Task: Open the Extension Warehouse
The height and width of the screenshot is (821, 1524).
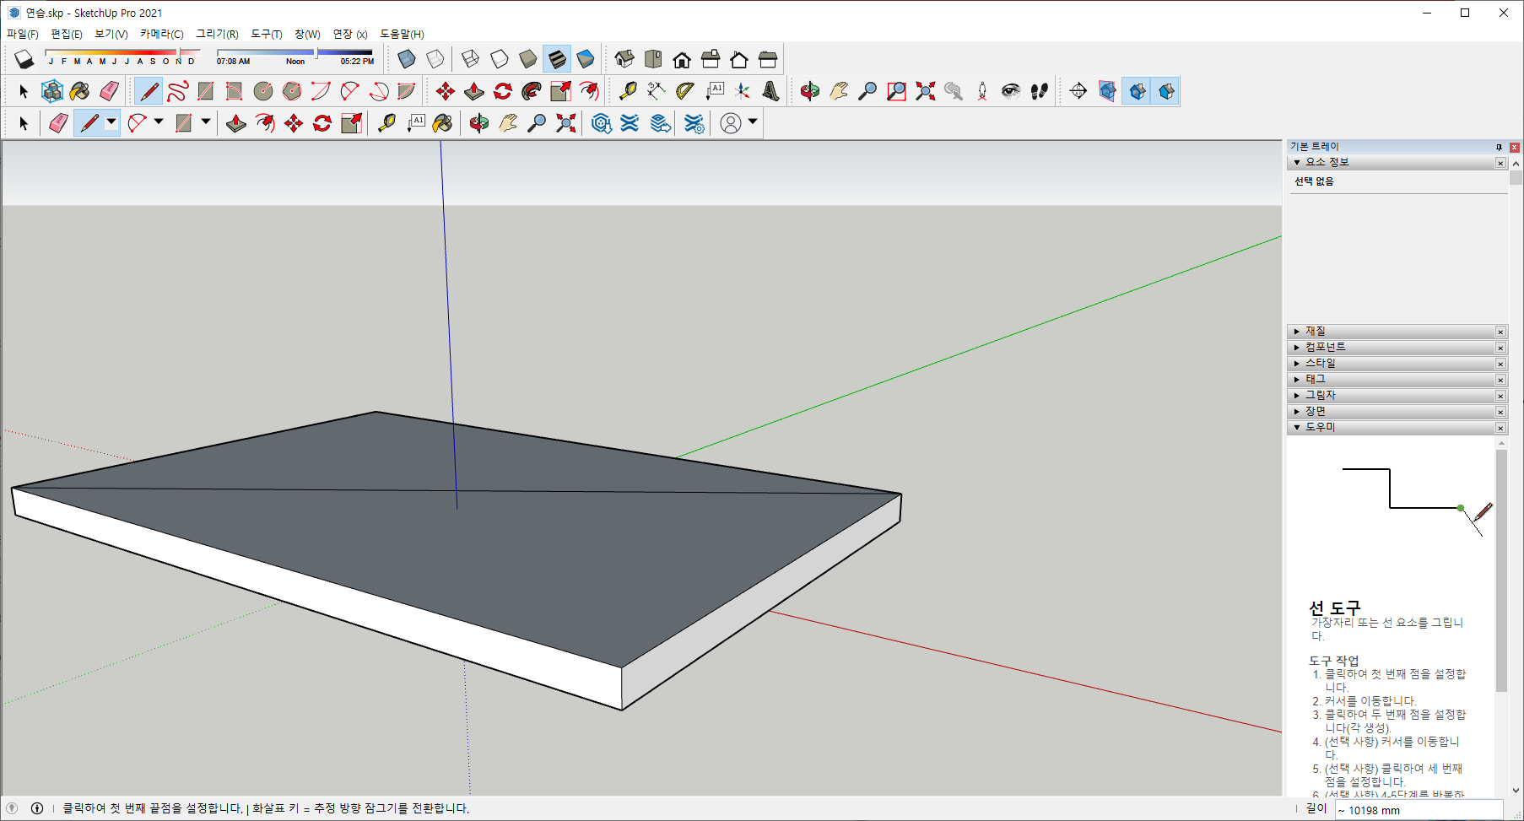Action: [630, 123]
